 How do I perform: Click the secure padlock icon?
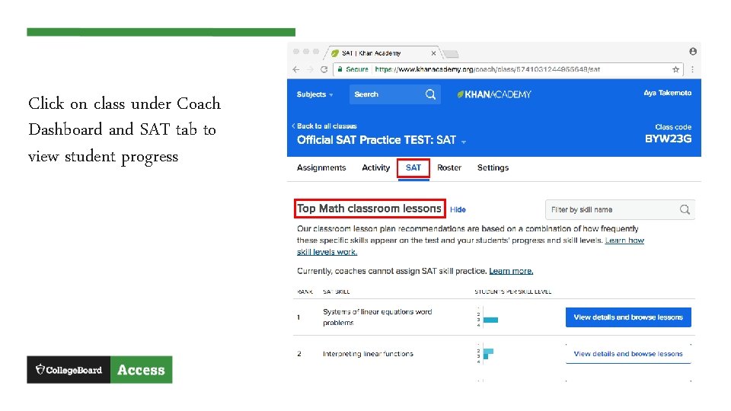[340, 69]
